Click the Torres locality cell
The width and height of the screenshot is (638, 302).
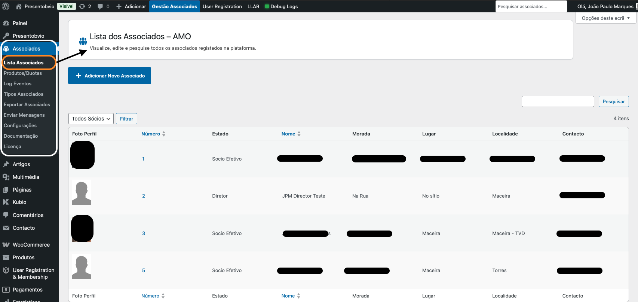[x=499, y=270]
